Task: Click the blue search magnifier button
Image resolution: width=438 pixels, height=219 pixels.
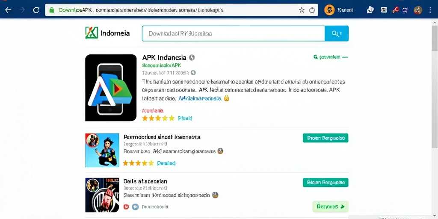Action: click(x=337, y=33)
